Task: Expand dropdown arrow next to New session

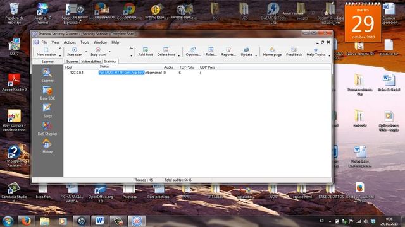Action: point(60,55)
